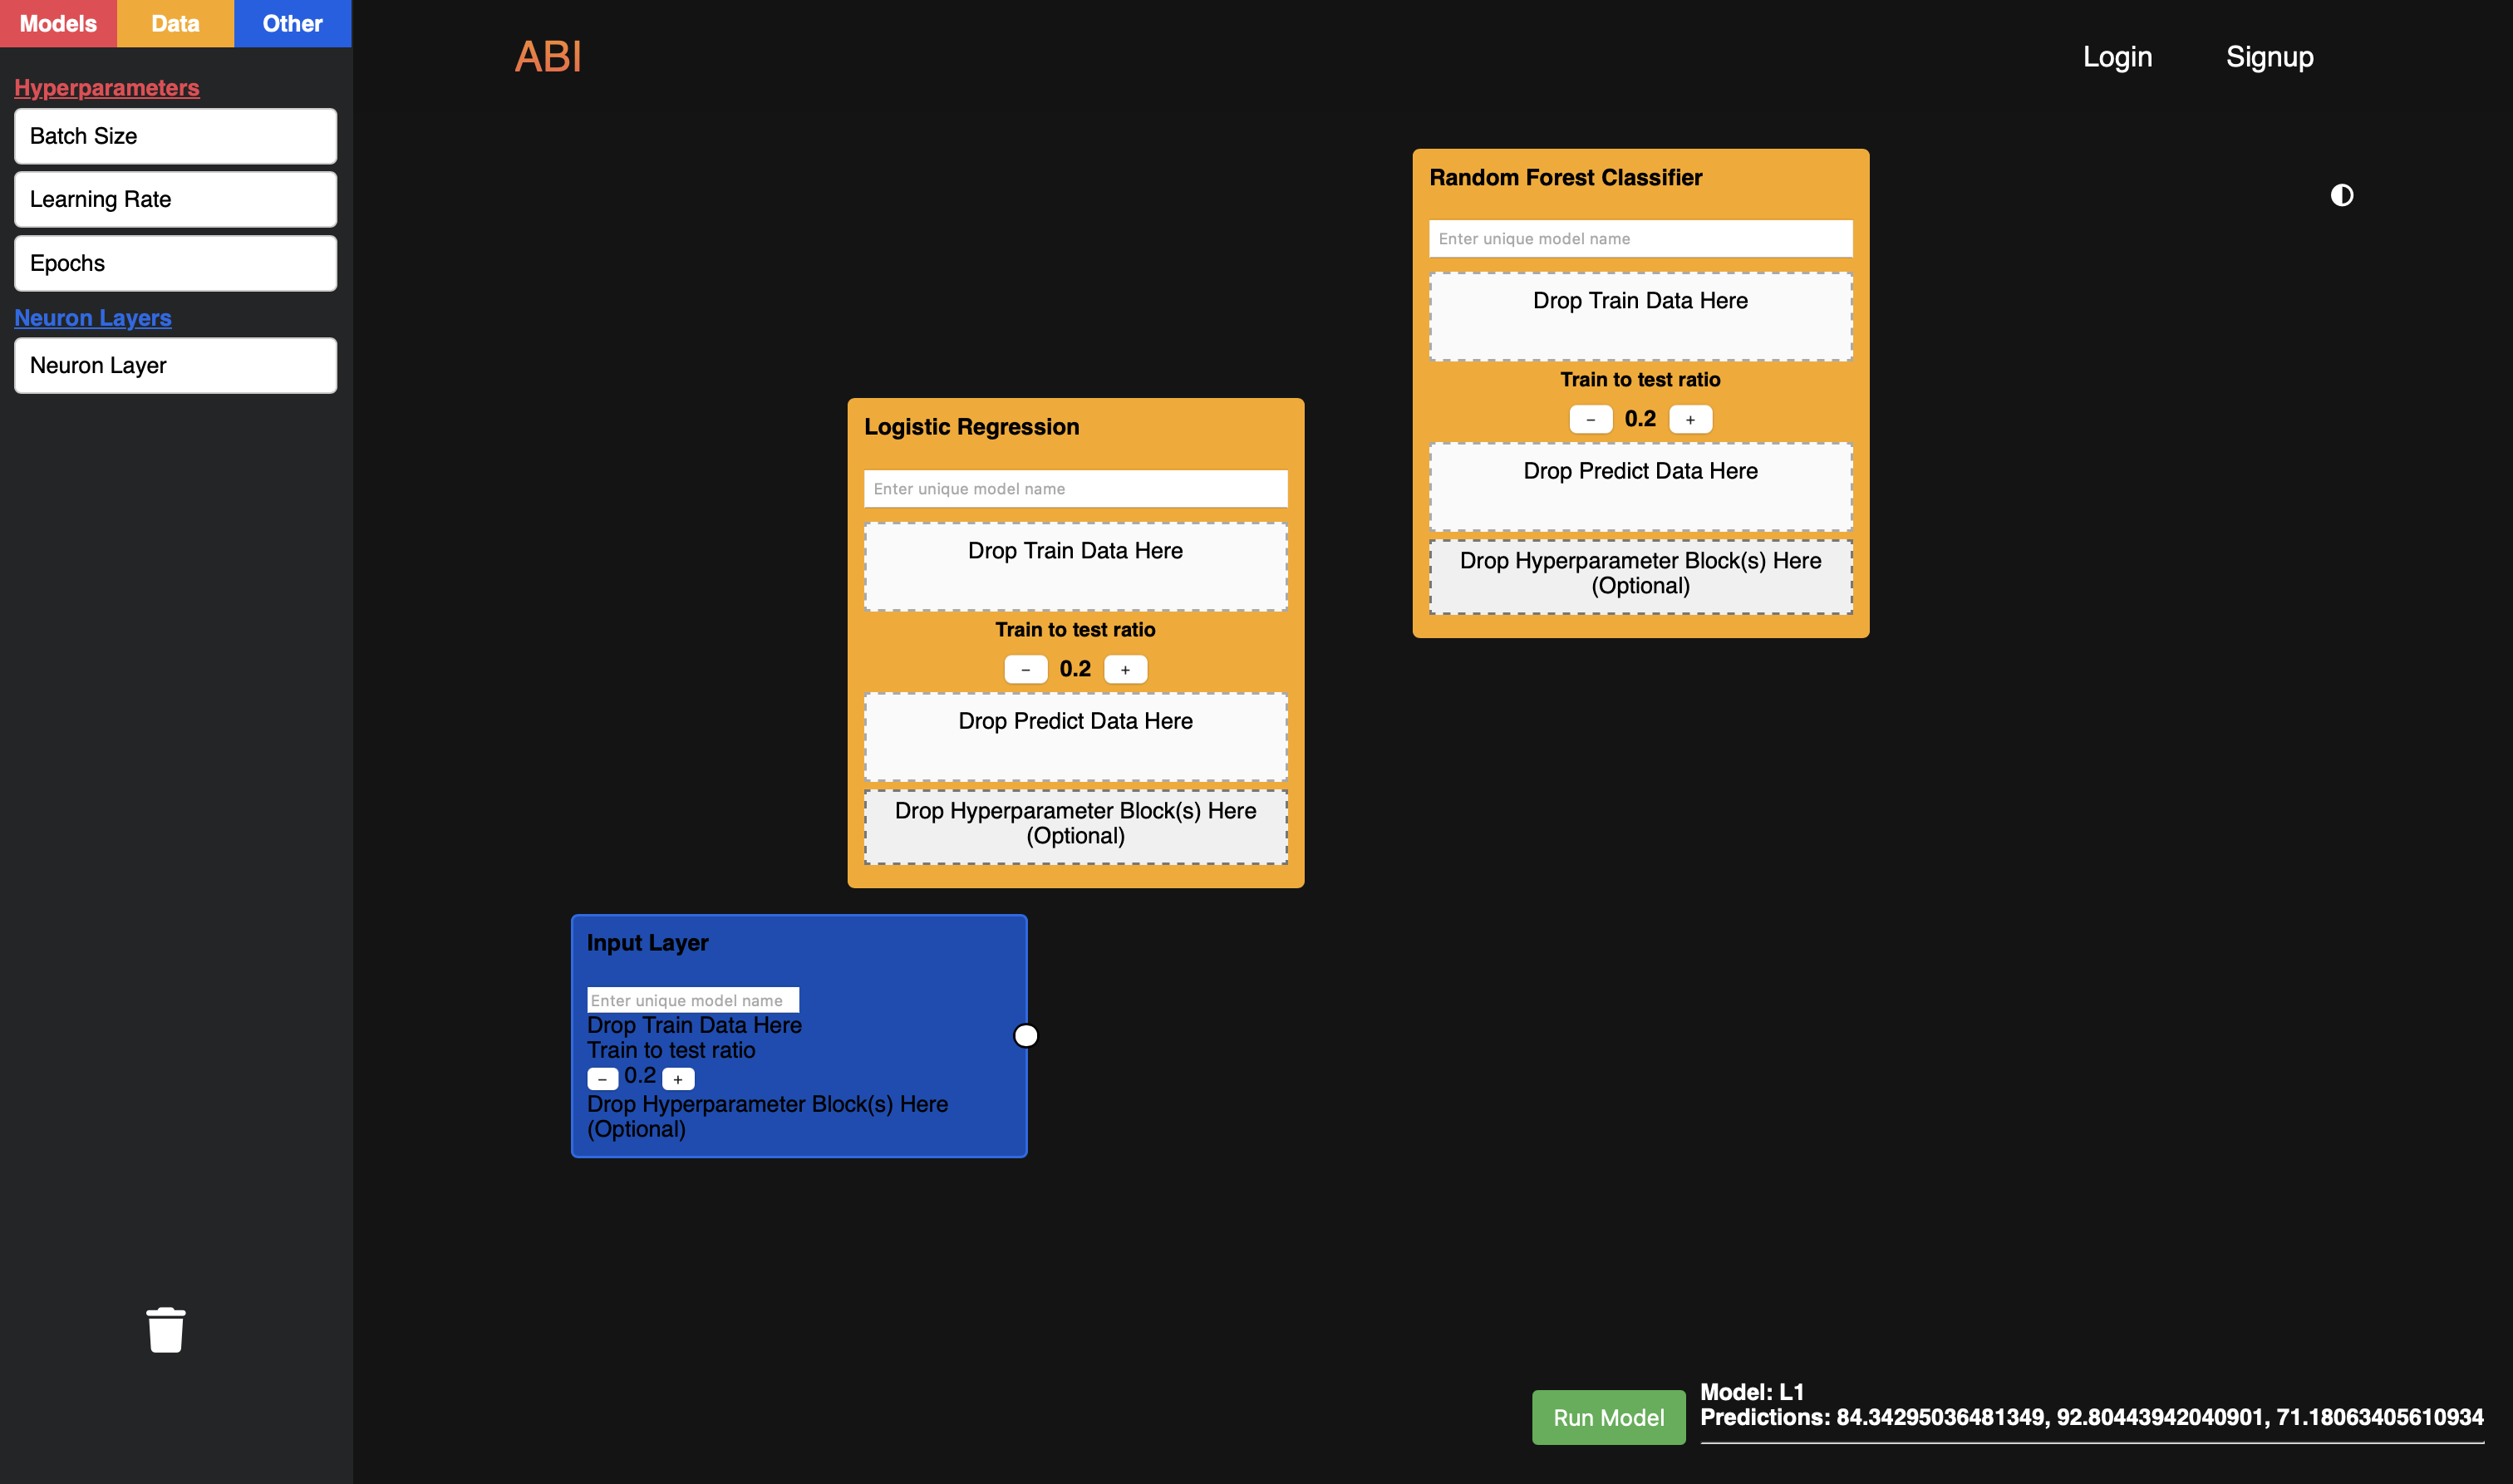Select the Other tab
The width and height of the screenshot is (2513, 1484).
click(292, 23)
